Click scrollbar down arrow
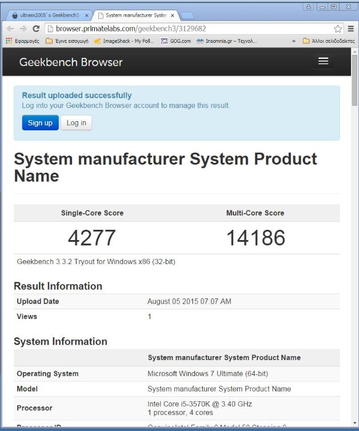 tap(354, 424)
